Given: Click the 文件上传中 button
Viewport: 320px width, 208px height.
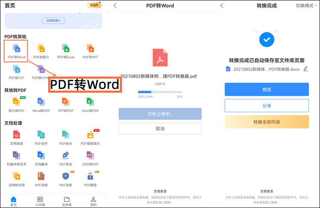Looking at the screenshot, I should point(160,114).
